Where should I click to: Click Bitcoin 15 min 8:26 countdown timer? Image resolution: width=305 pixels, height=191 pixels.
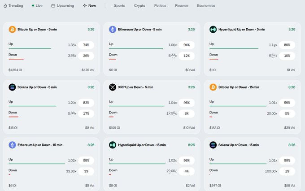pos(292,87)
